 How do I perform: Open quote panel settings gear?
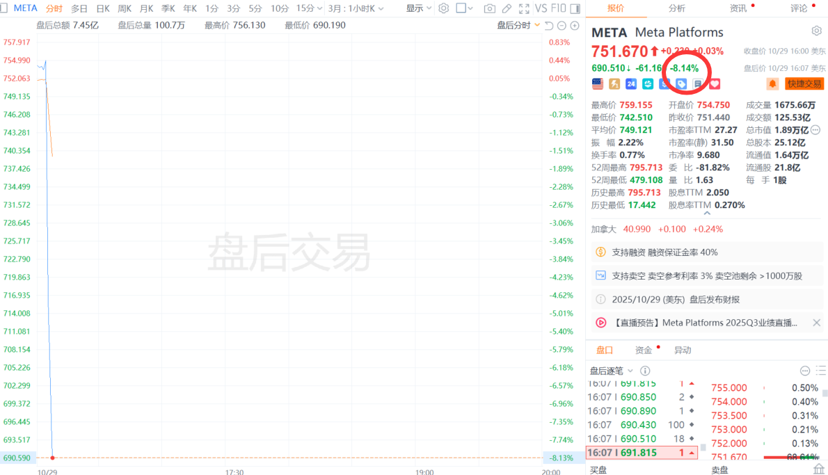tap(816, 31)
